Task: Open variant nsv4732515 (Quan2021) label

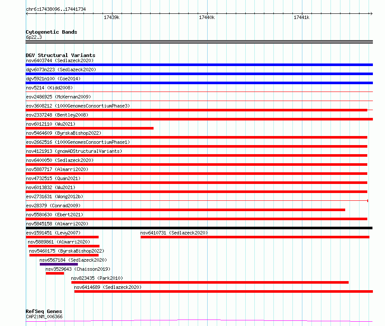Action: 53,178
